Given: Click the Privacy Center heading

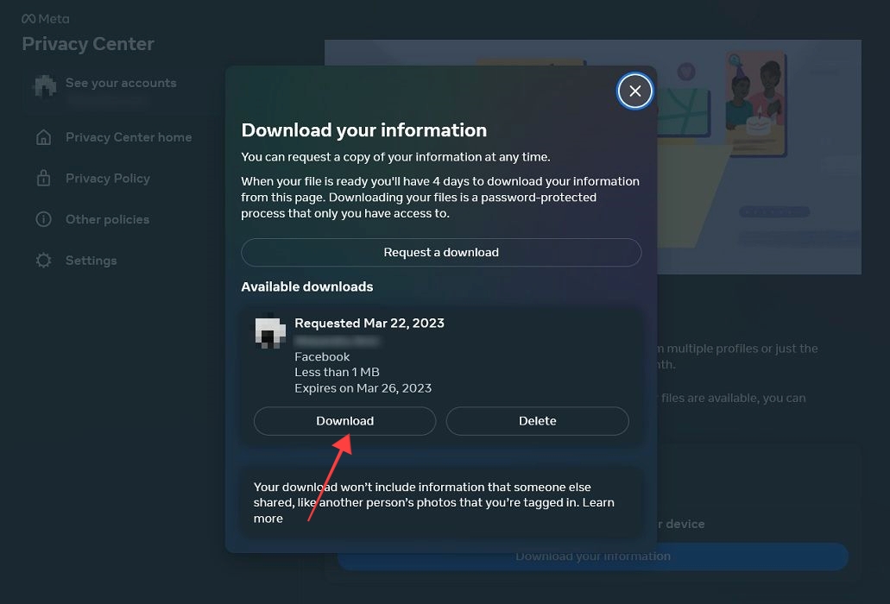Looking at the screenshot, I should click(87, 43).
